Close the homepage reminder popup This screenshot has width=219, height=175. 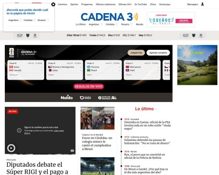[53, 4]
